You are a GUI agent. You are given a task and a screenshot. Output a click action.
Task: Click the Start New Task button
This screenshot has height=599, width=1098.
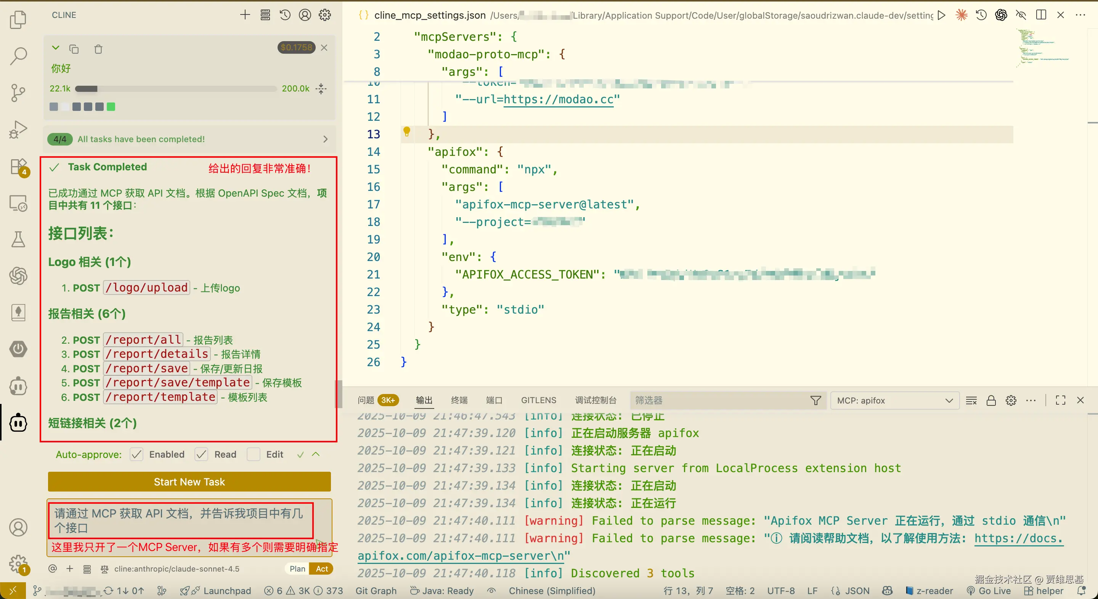[x=189, y=482]
